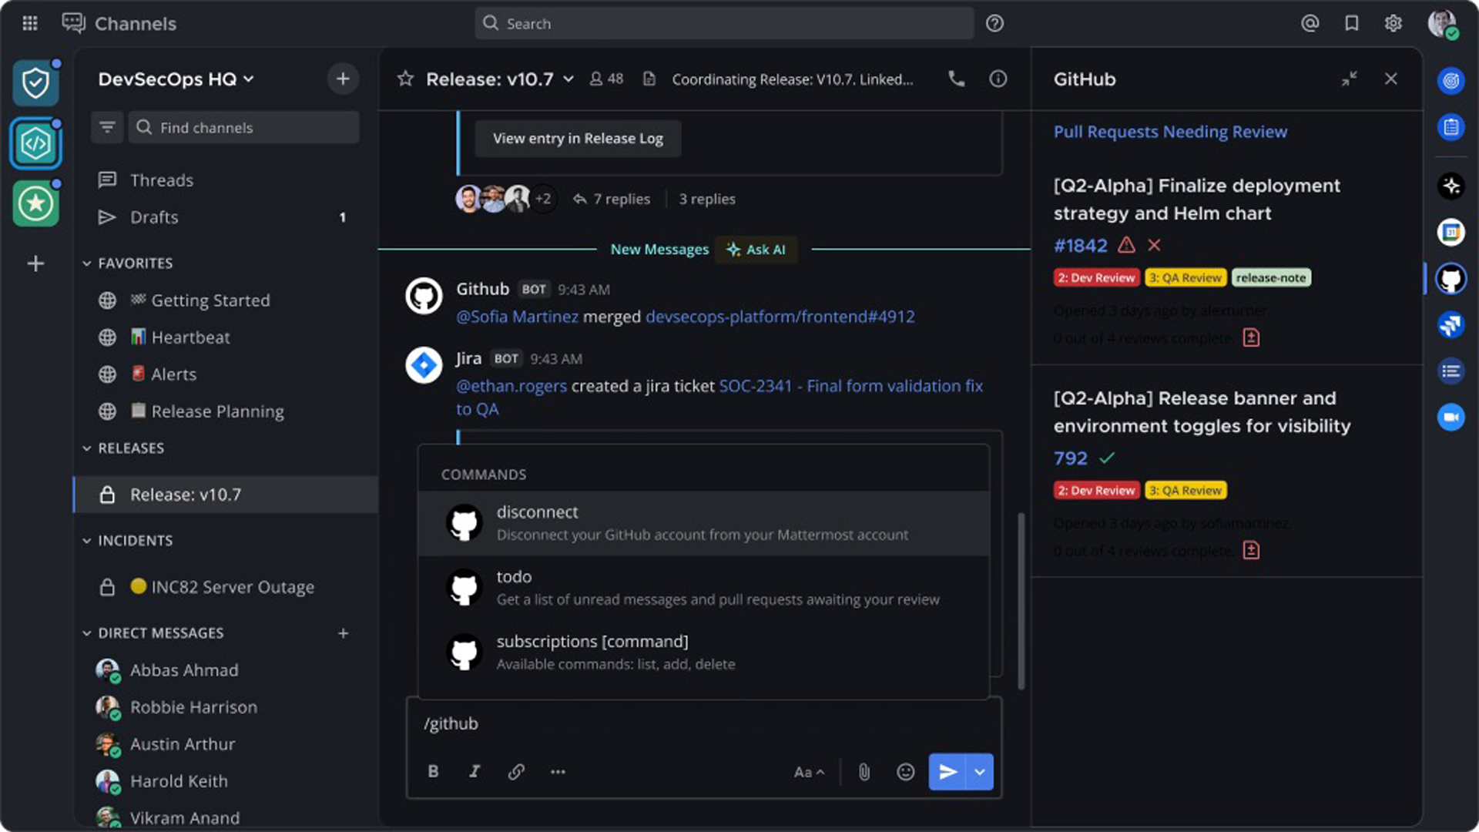Attach a file with the paperclip icon

[x=864, y=772]
